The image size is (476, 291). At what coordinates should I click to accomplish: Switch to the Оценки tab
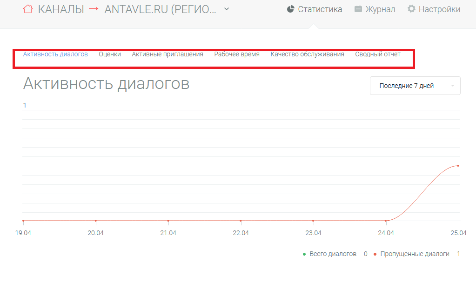(110, 54)
